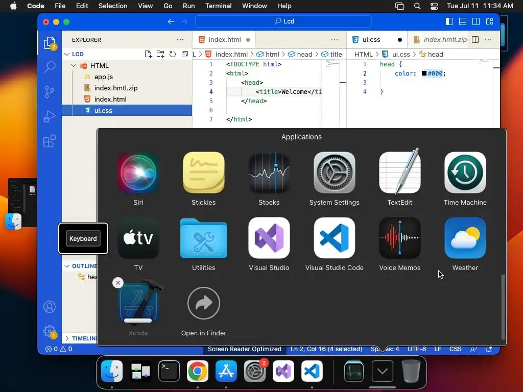Image resolution: width=523 pixels, height=392 pixels.
Task: Toggle the Secondary Side Bar layout button
Action: pyautogui.click(x=476, y=21)
